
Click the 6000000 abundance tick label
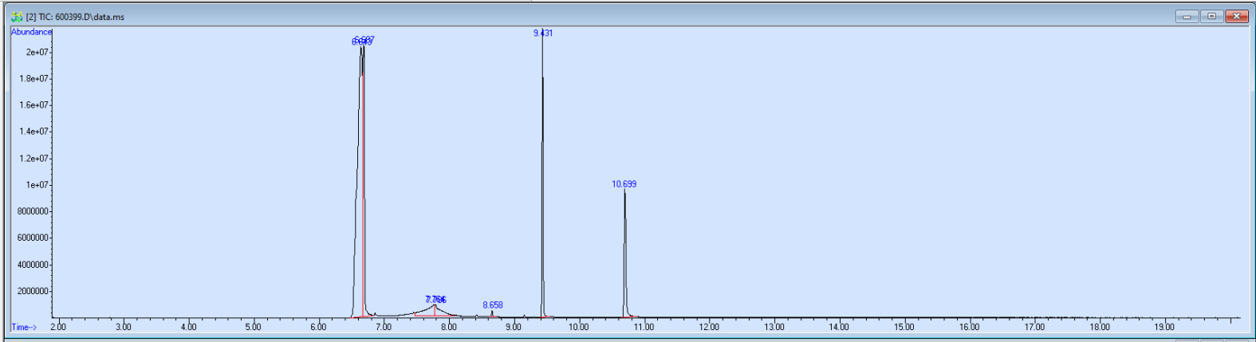(33, 238)
